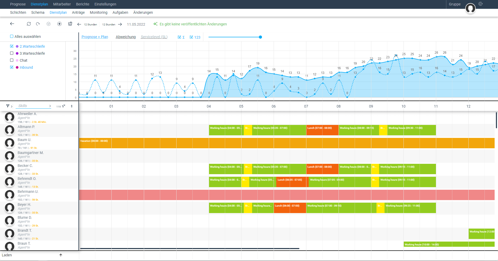Click the optimization gear-bug icon
This screenshot has width=498, height=261.
coord(70,24)
